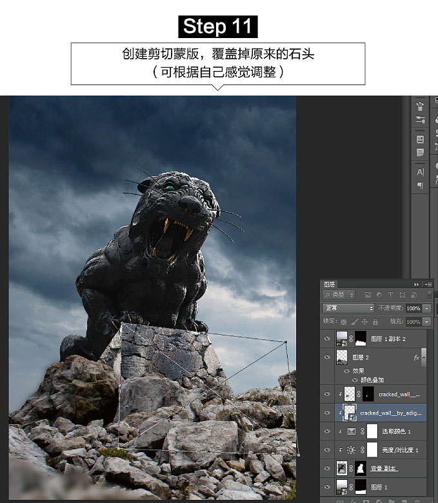Hide all 效果 on 图层 2
The width and height of the screenshot is (438, 503).
pyautogui.click(x=346, y=371)
